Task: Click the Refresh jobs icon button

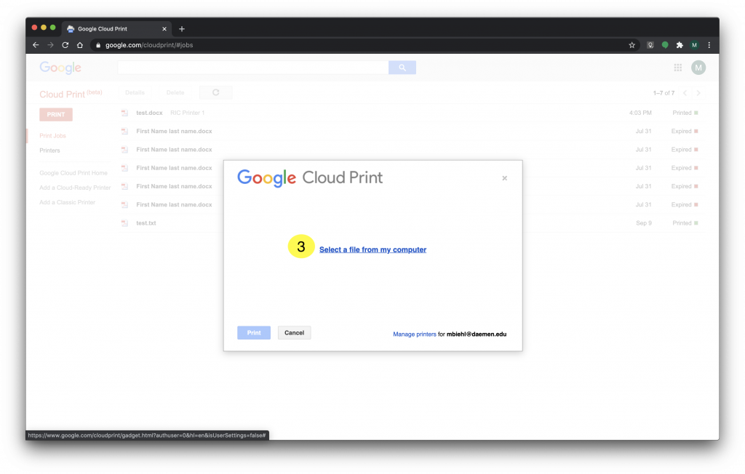Action: (x=215, y=92)
